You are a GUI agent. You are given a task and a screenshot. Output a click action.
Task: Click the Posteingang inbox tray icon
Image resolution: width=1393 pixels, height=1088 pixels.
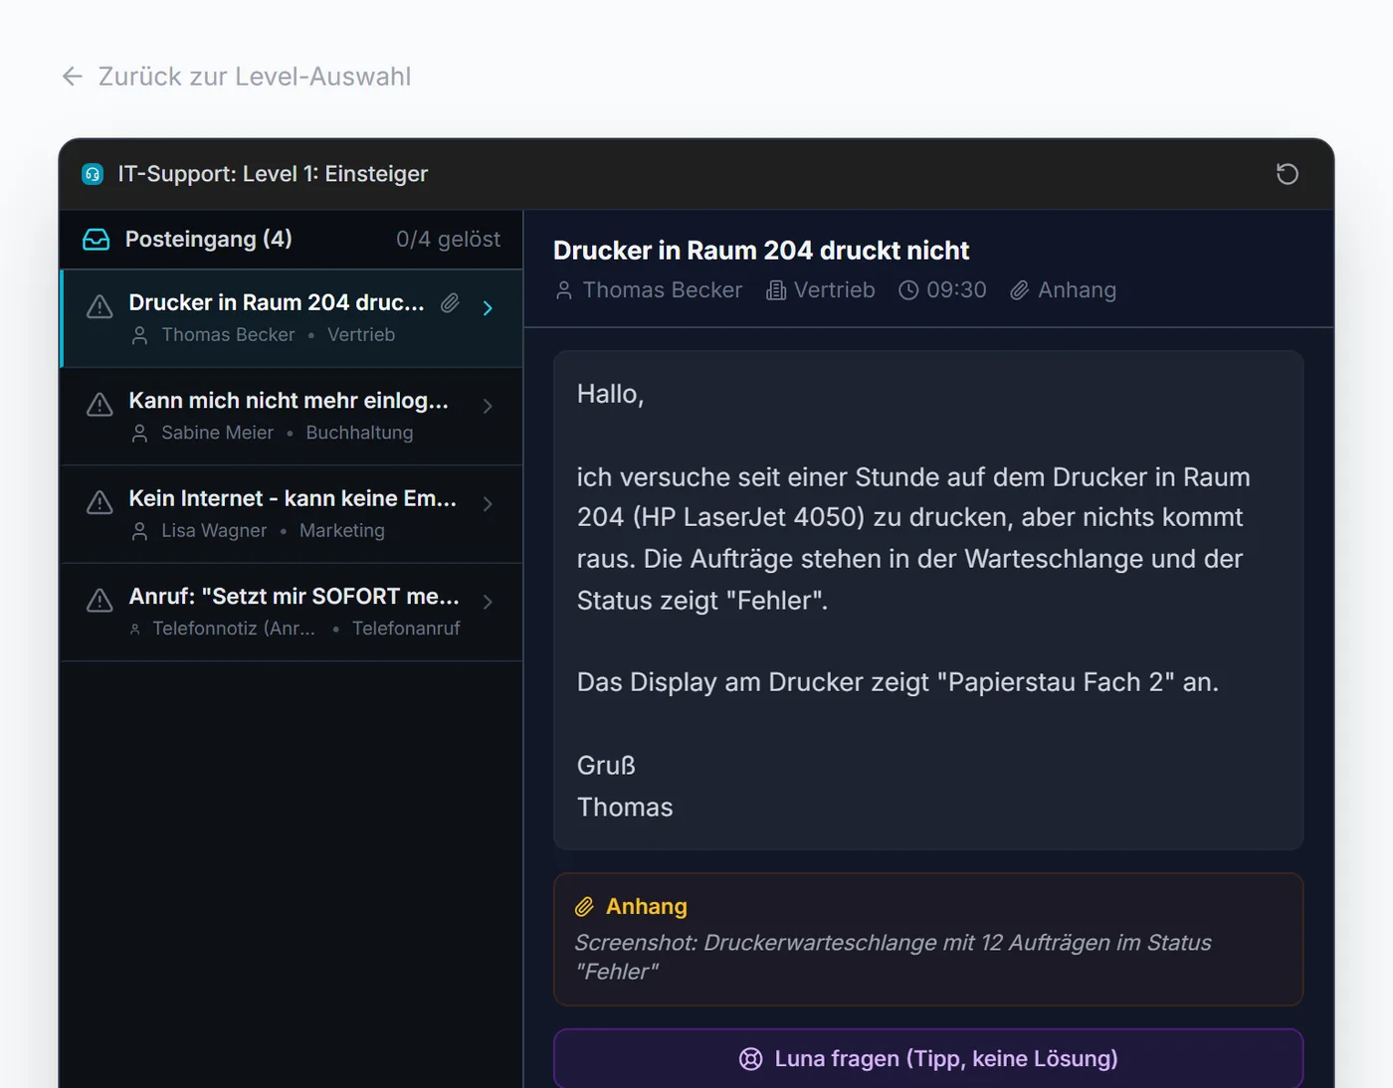coord(96,240)
